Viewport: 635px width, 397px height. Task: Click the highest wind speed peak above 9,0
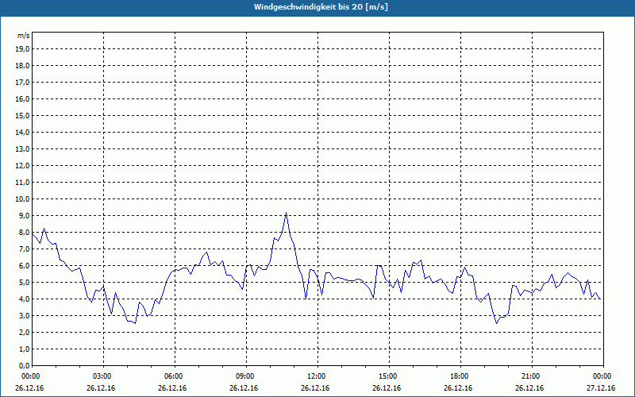(287, 213)
